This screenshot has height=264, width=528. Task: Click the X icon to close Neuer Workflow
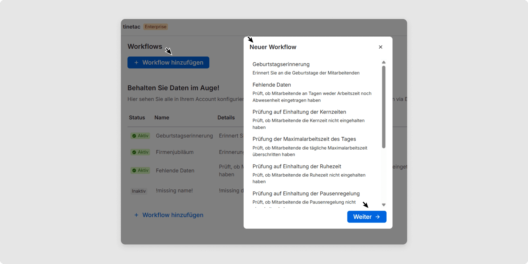(x=380, y=47)
